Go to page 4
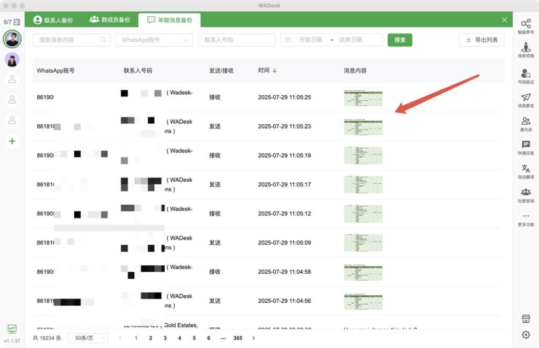The width and height of the screenshot is (539, 348). 179,338
